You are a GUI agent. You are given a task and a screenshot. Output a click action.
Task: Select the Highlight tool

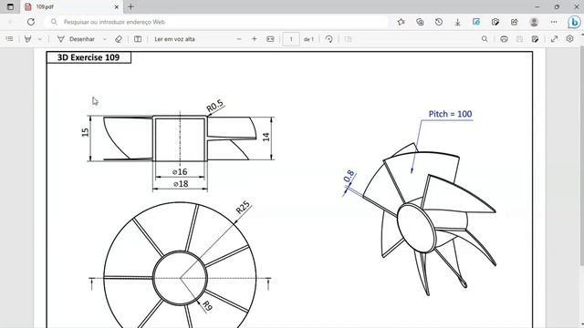tap(27, 39)
